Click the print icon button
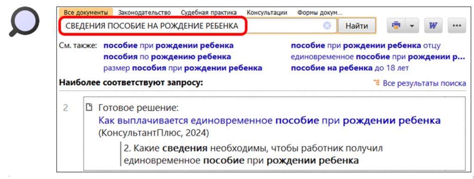The image size is (474, 179). 396,25
